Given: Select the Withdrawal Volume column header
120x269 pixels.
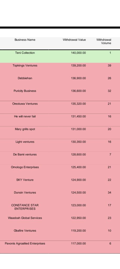Looking at the screenshot, I should point(104,42).
